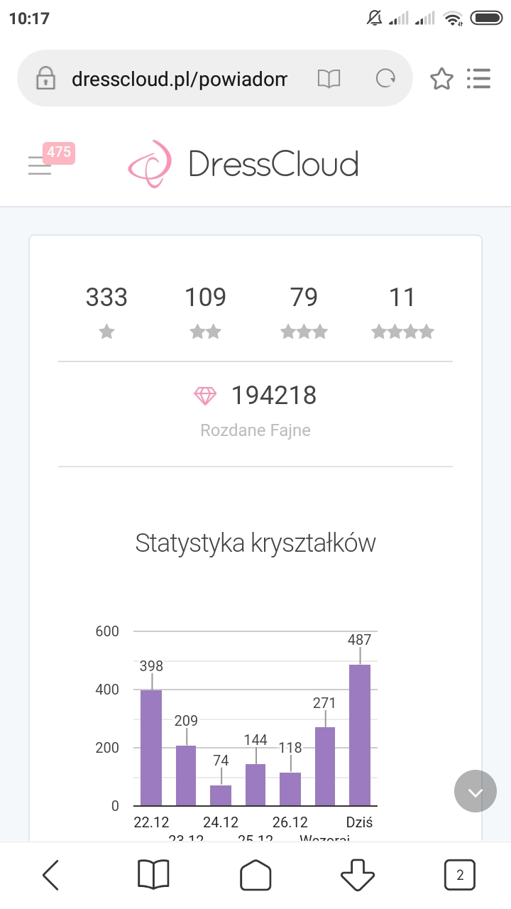The image size is (511, 909).
Task: Tap the DressCloud logo
Action: (243, 164)
